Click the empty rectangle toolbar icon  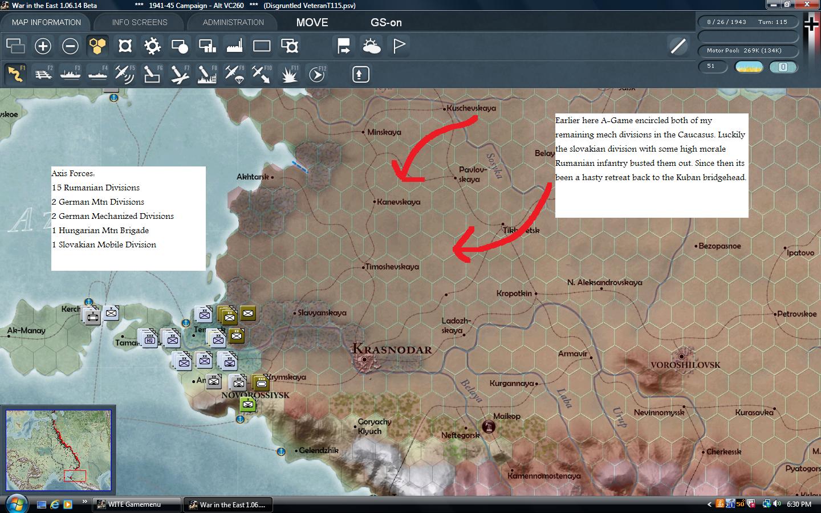(x=262, y=46)
